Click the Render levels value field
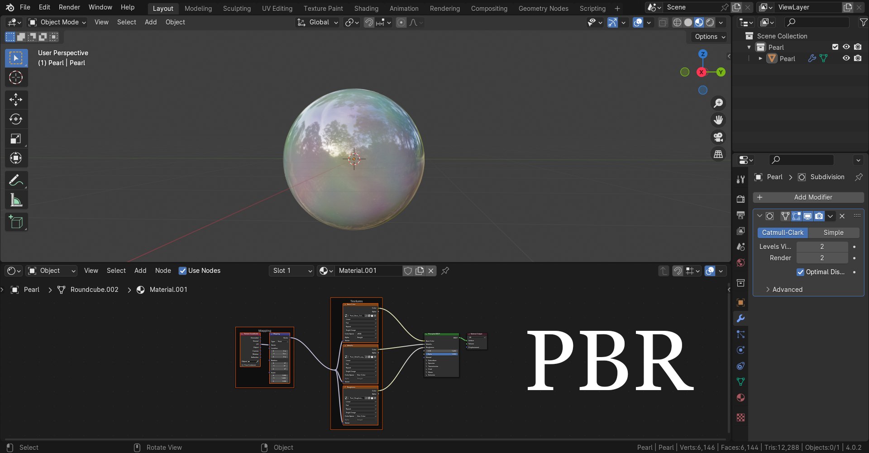Viewport: 869px width, 453px height. pos(822,258)
